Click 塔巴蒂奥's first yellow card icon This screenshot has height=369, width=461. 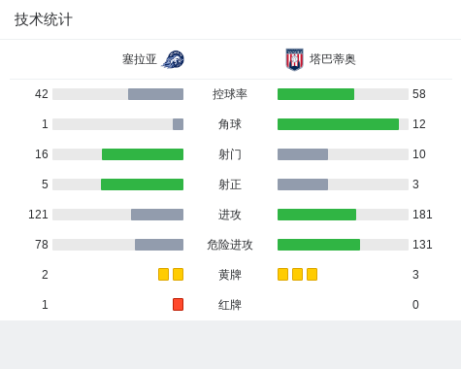coord(282,274)
